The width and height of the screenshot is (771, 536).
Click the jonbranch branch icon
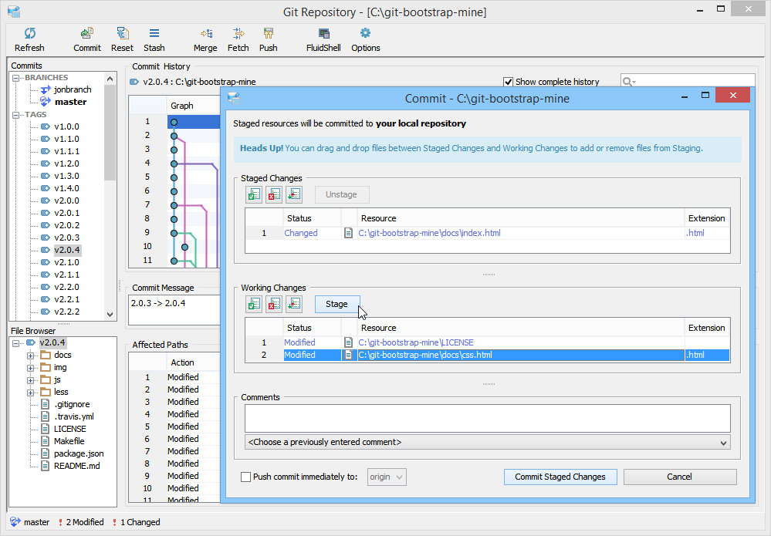(46, 89)
